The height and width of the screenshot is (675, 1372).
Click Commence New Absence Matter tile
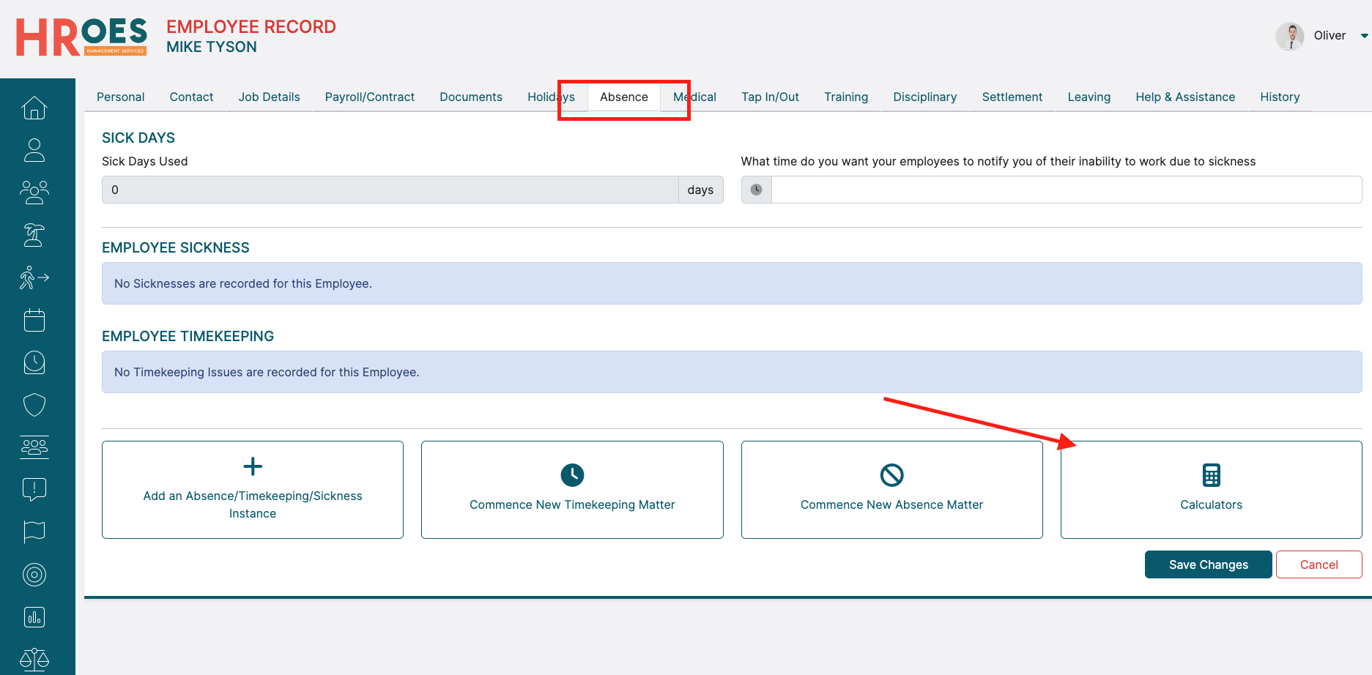891,490
